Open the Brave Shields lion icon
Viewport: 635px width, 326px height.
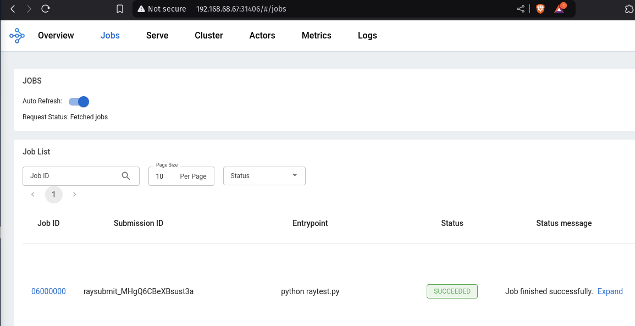point(540,9)
